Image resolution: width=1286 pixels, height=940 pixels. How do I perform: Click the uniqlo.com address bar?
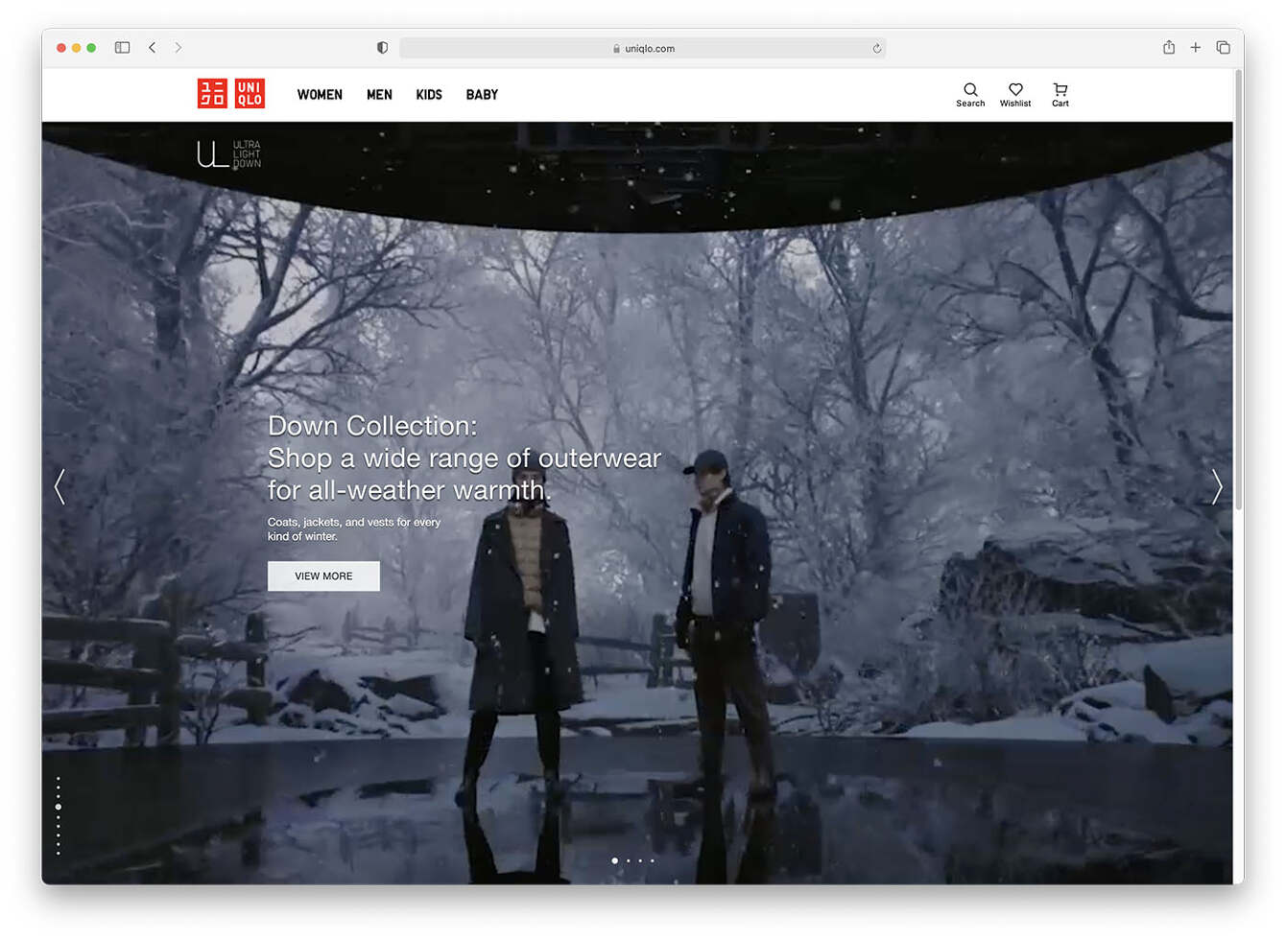(643, 49)
